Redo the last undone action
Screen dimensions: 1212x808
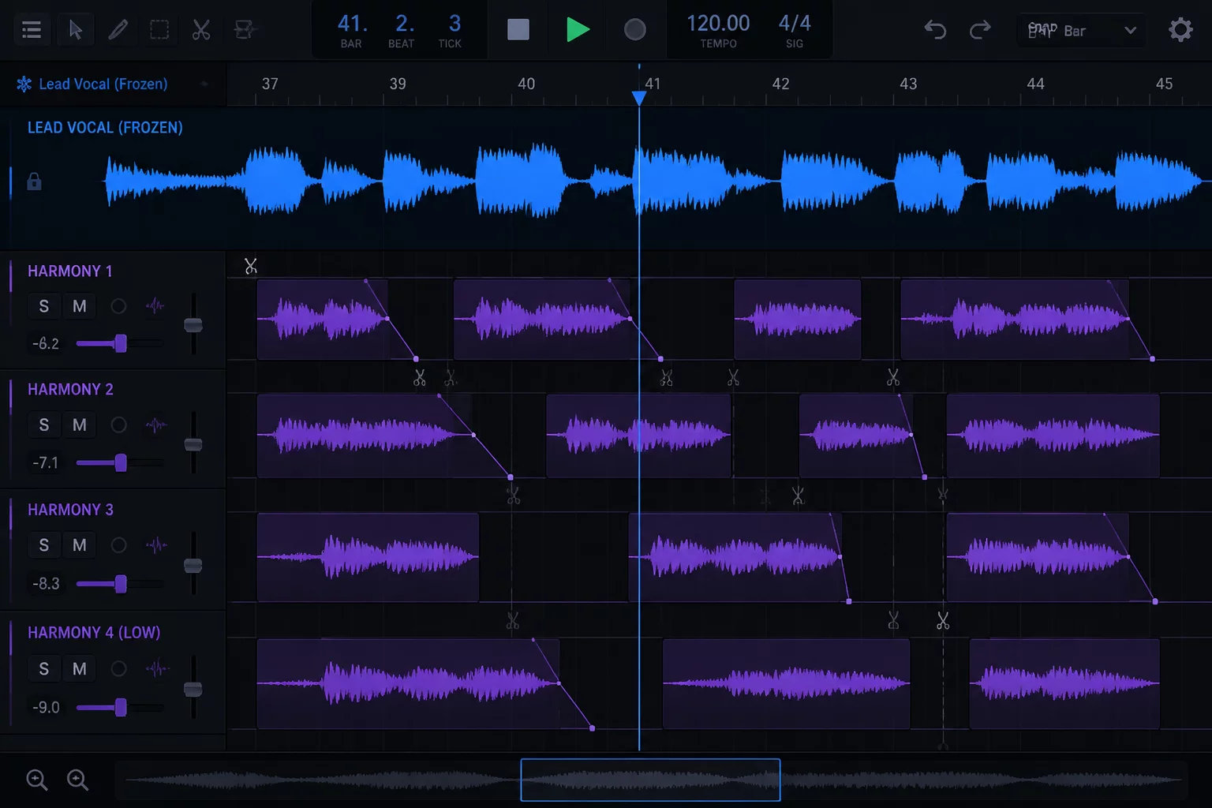tap(980, 30)
